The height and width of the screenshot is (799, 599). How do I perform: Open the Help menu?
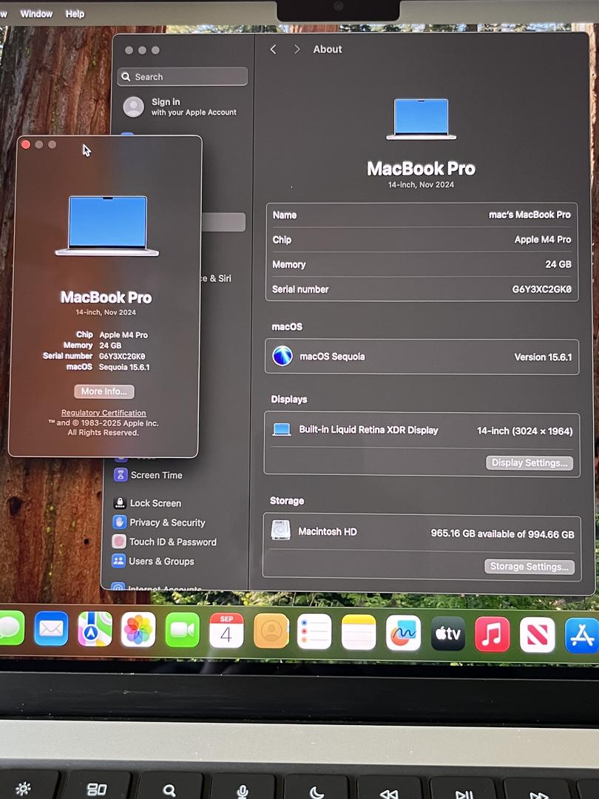pyautogui.click(x=75, y=14)
